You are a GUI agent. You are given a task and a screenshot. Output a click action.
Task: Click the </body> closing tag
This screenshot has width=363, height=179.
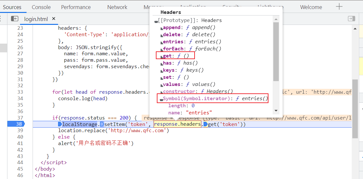(45, 169)
